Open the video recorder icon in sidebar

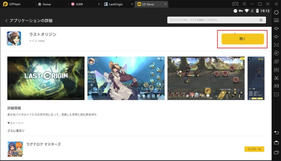click(x=276, y=86)
